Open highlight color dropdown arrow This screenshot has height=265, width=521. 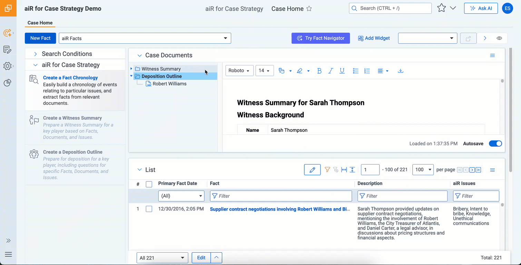click(308, 71)
